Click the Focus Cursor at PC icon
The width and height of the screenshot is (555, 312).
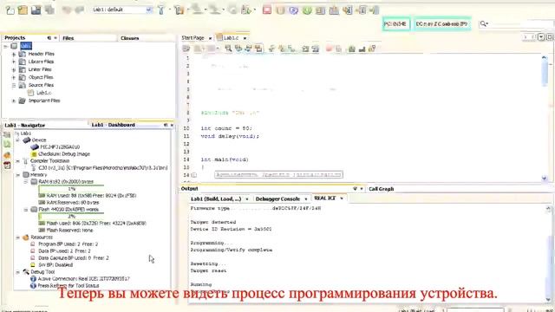375,10
